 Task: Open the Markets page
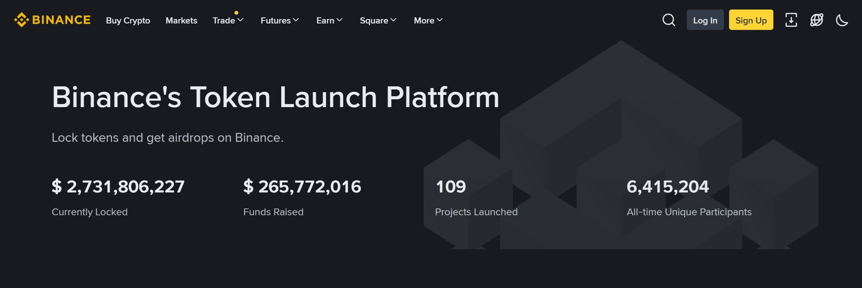pos(181,20)
